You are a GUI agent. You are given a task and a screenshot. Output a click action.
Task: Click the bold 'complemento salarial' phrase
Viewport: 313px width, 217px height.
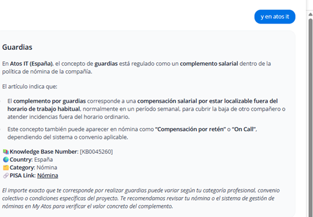click(209, 64)
